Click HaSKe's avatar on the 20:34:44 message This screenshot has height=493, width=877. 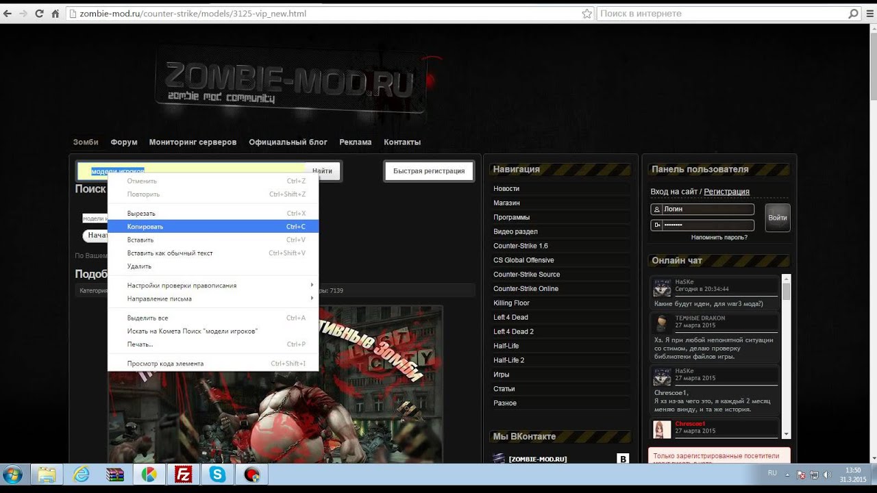click(x=662, y=288)
